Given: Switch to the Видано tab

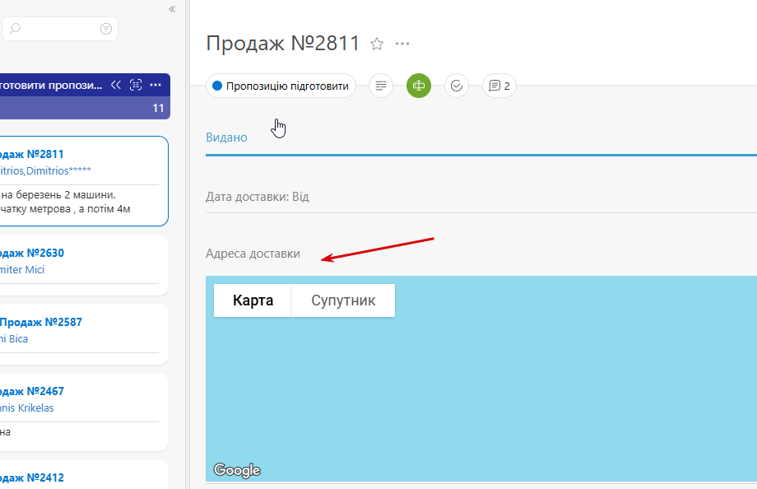Looking at the screenshot, I should [226, 137].
